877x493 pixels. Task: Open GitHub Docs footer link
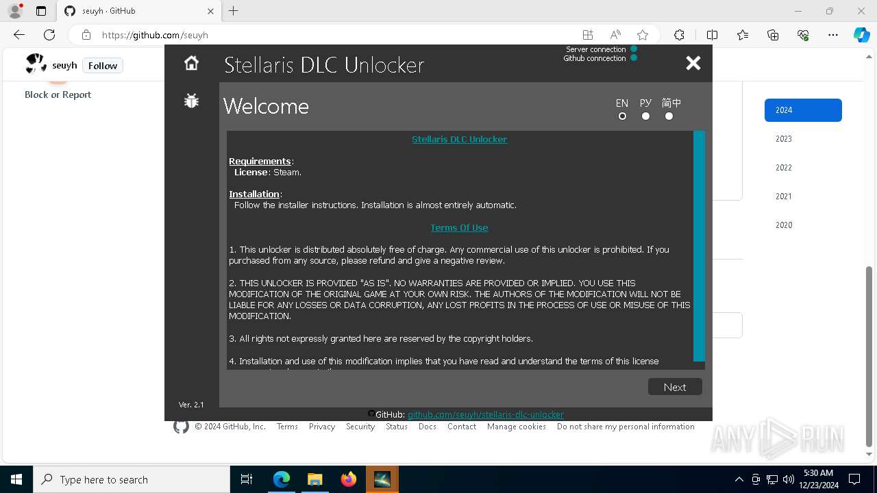427,427
